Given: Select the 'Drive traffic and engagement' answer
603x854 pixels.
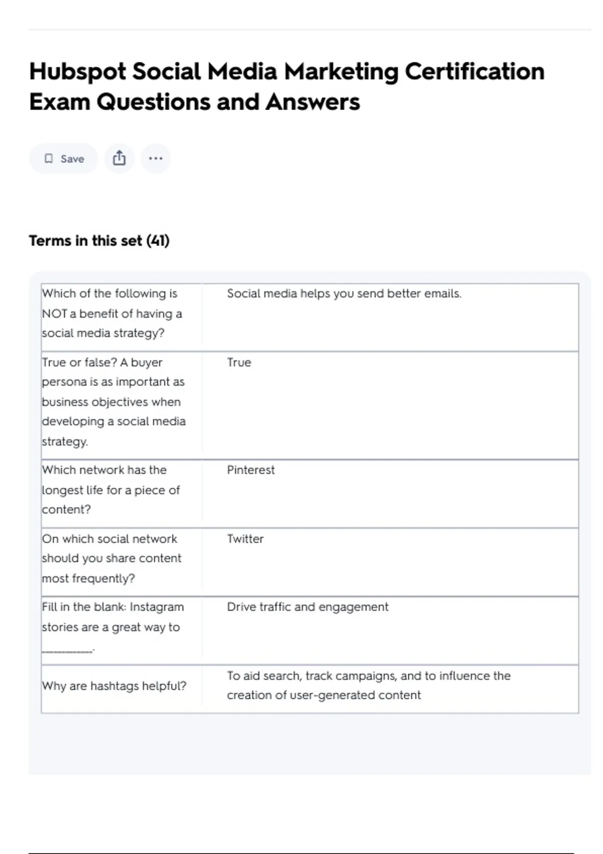Looking at the screenshot, I should point(308,607).
